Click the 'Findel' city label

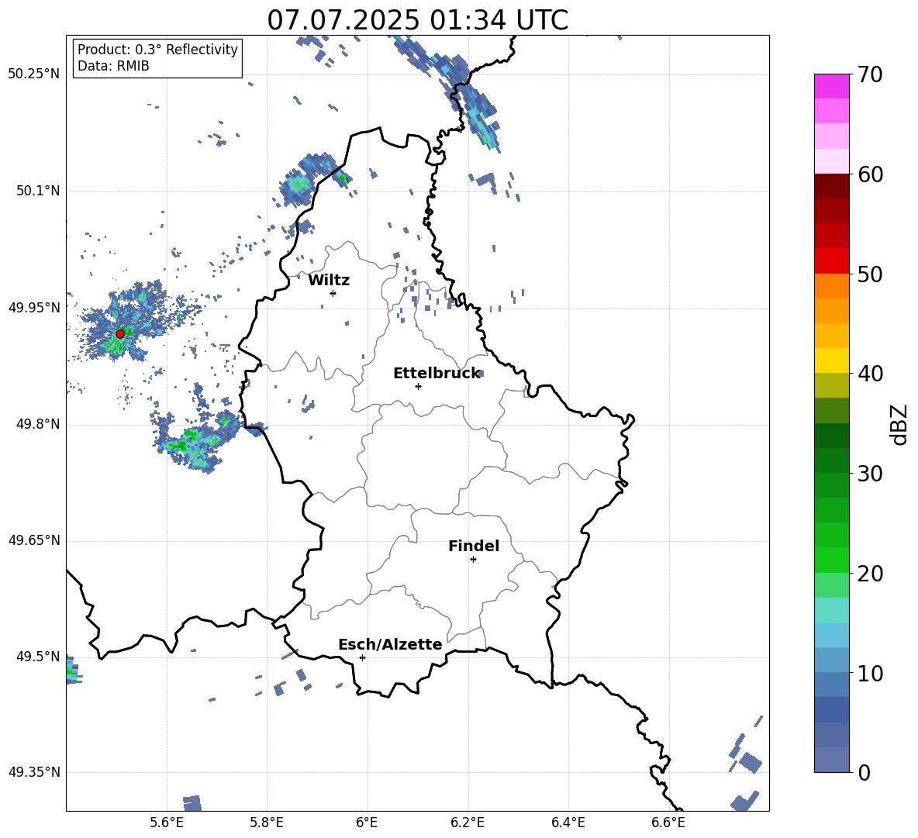[x=474, y=546]
